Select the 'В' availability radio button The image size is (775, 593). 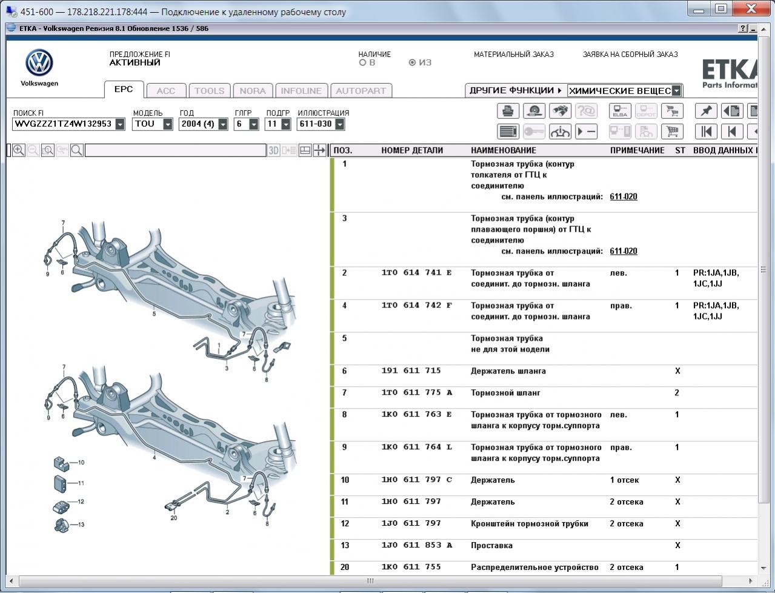click(362, 62)
